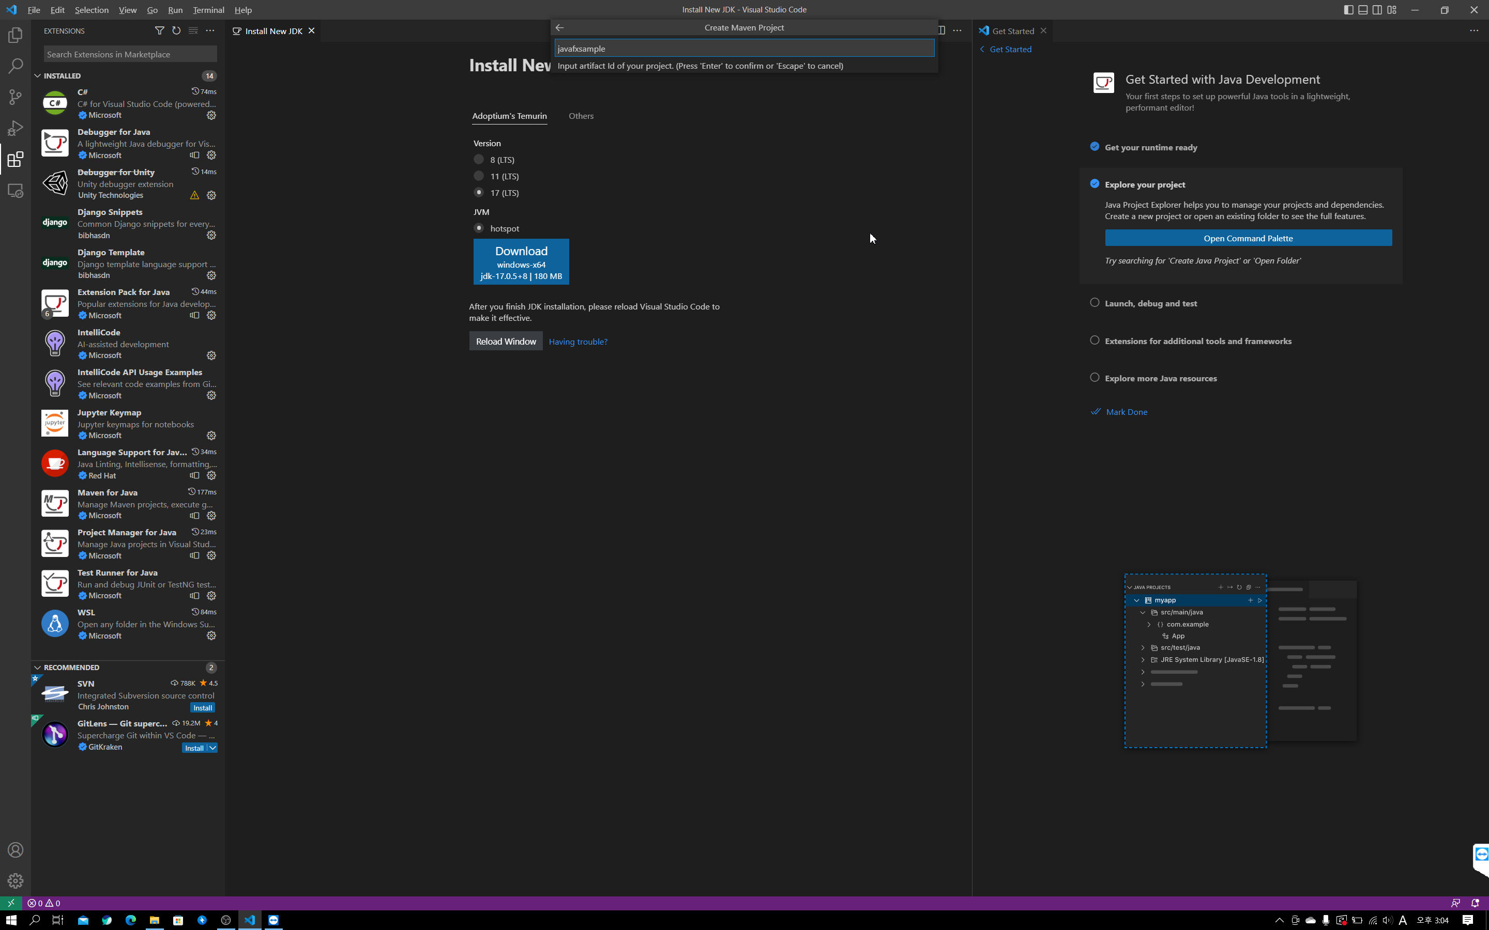Image resolution: width=1489 pixels, height=930 pixels.
Task: Open the File menu
Action: click(x=34, y=10)
